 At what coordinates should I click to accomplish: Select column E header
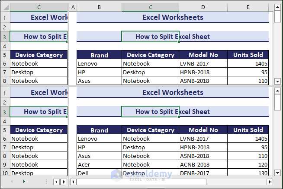tap(248, 7)
